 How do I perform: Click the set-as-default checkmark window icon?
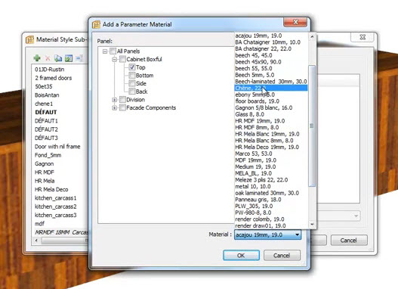tap(69, 58)
